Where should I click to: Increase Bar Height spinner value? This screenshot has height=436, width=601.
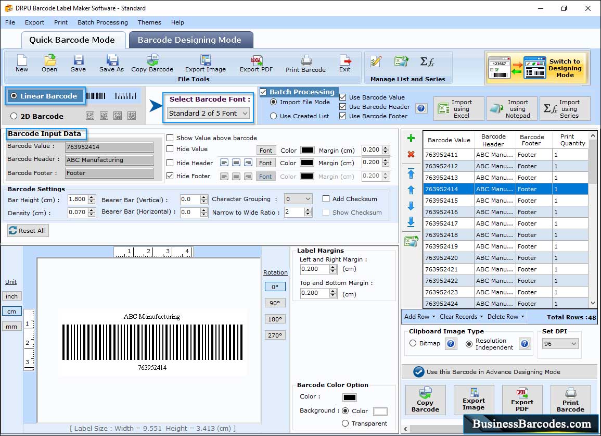[91, 197]
